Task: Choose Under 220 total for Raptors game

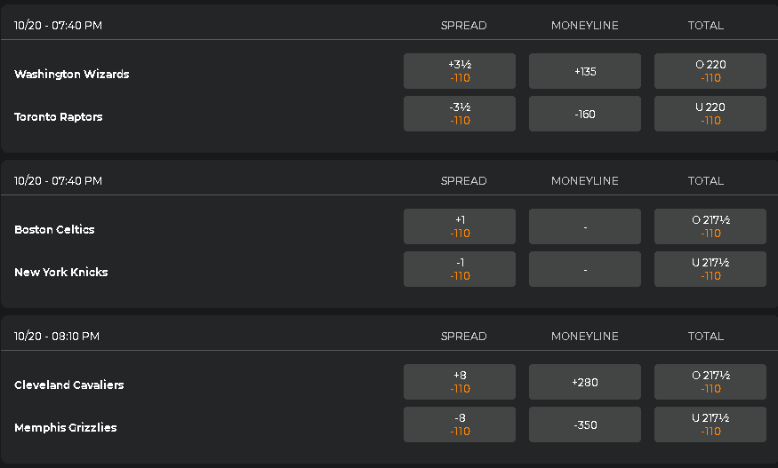Action: pyautogui.click(x=710, y=114)
